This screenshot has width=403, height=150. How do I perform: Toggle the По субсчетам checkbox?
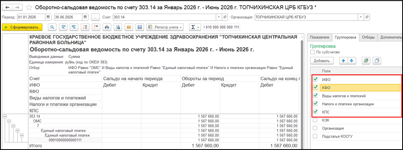(x=312, y=52)
